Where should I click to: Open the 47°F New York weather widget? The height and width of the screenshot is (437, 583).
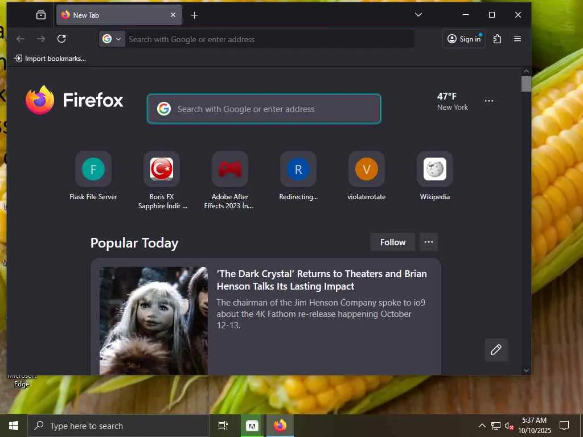[x=453, y=101]
